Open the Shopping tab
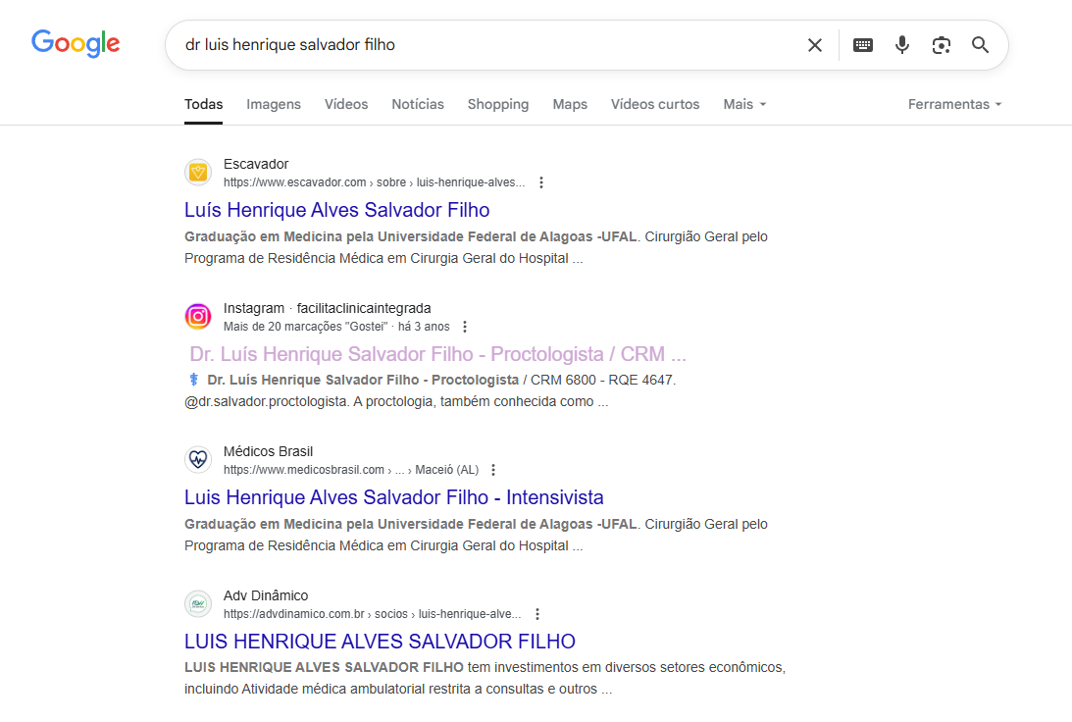The image size is (1072, 722). (497, 104)
